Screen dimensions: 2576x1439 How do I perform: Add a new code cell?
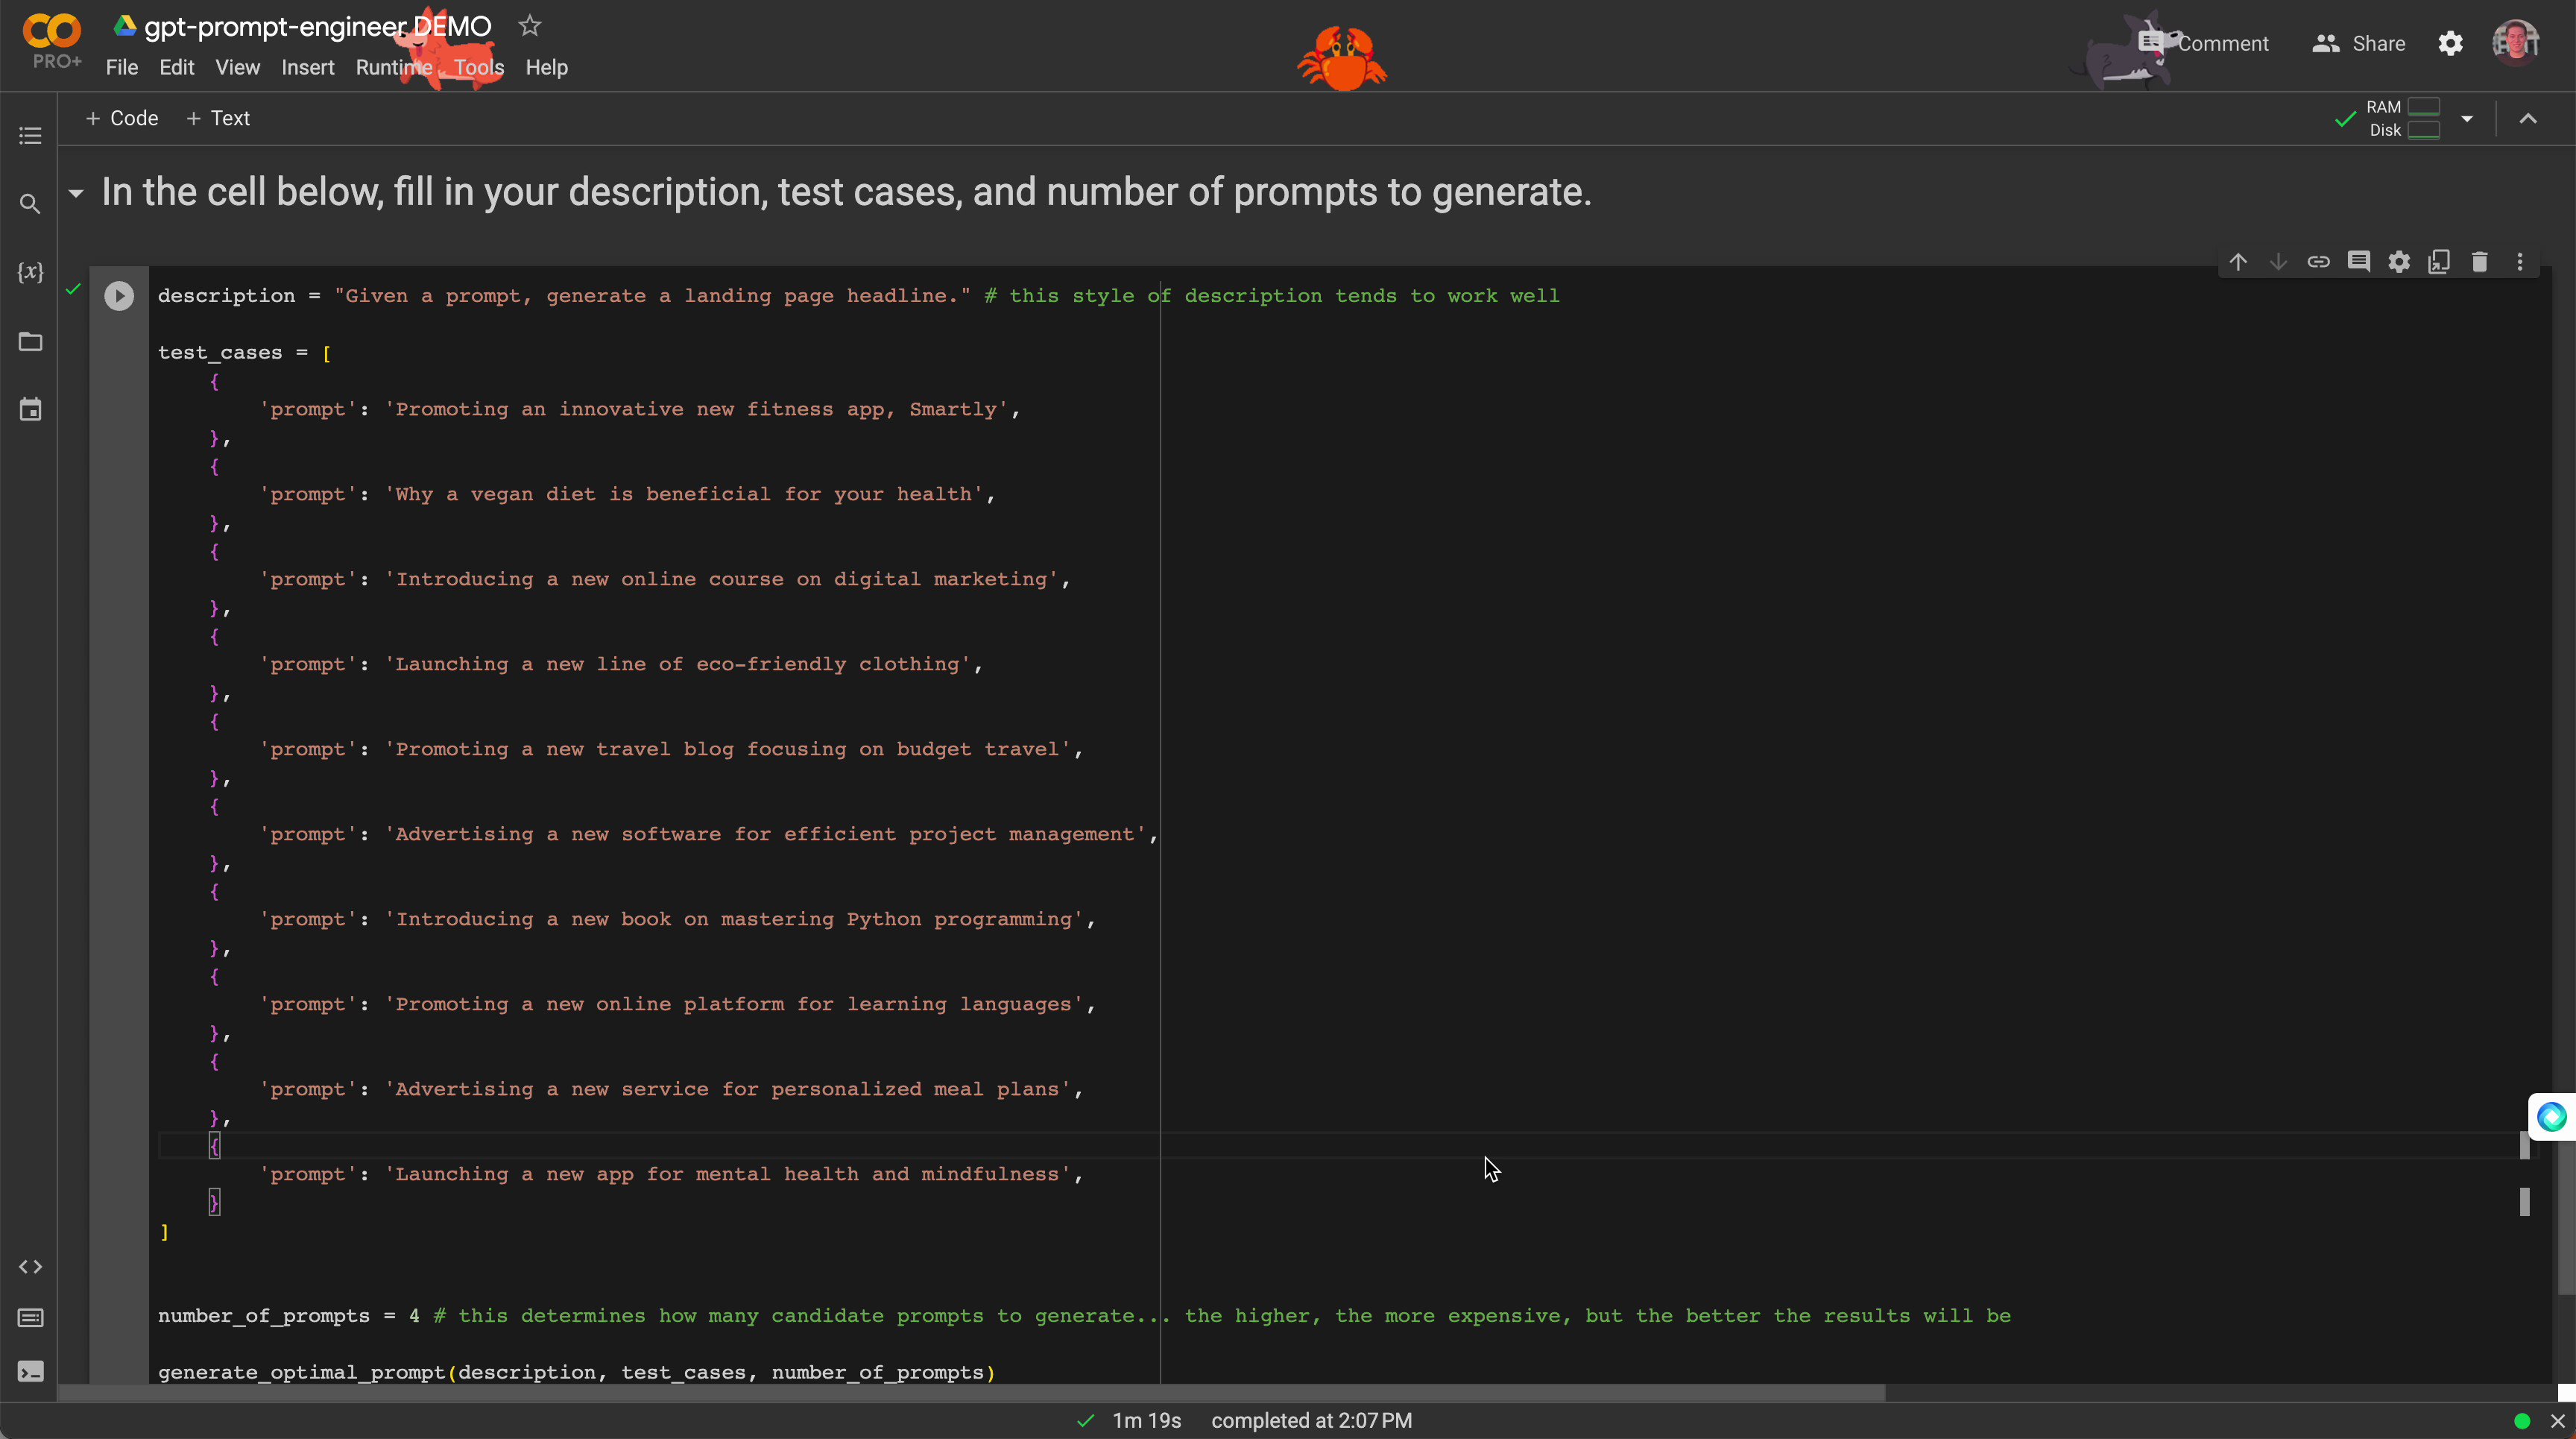pyautogui.click(x=121, y=118)
